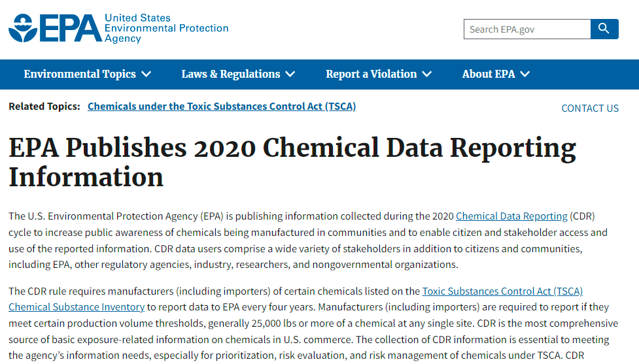This screenshot has height=364, width=639.
Task: Follow the Chemical Data Reporting link
Action: [511, 216]
